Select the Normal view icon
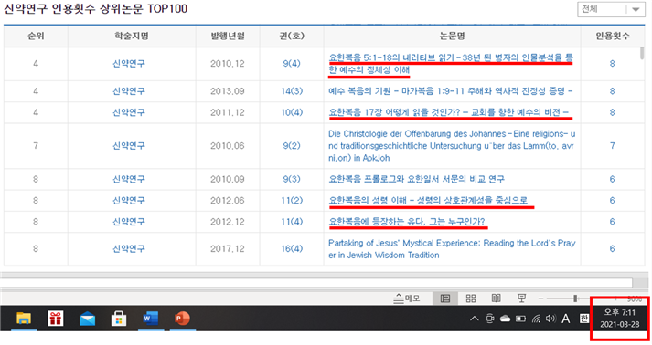This screenshot has width=652, height=345. click(445, 298)
